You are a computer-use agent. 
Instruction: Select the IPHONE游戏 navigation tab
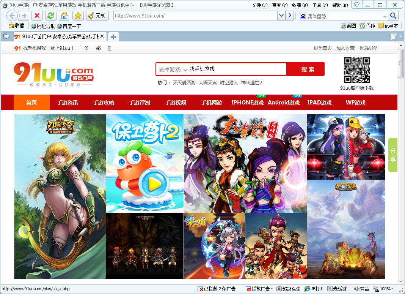tap(248, 103)
